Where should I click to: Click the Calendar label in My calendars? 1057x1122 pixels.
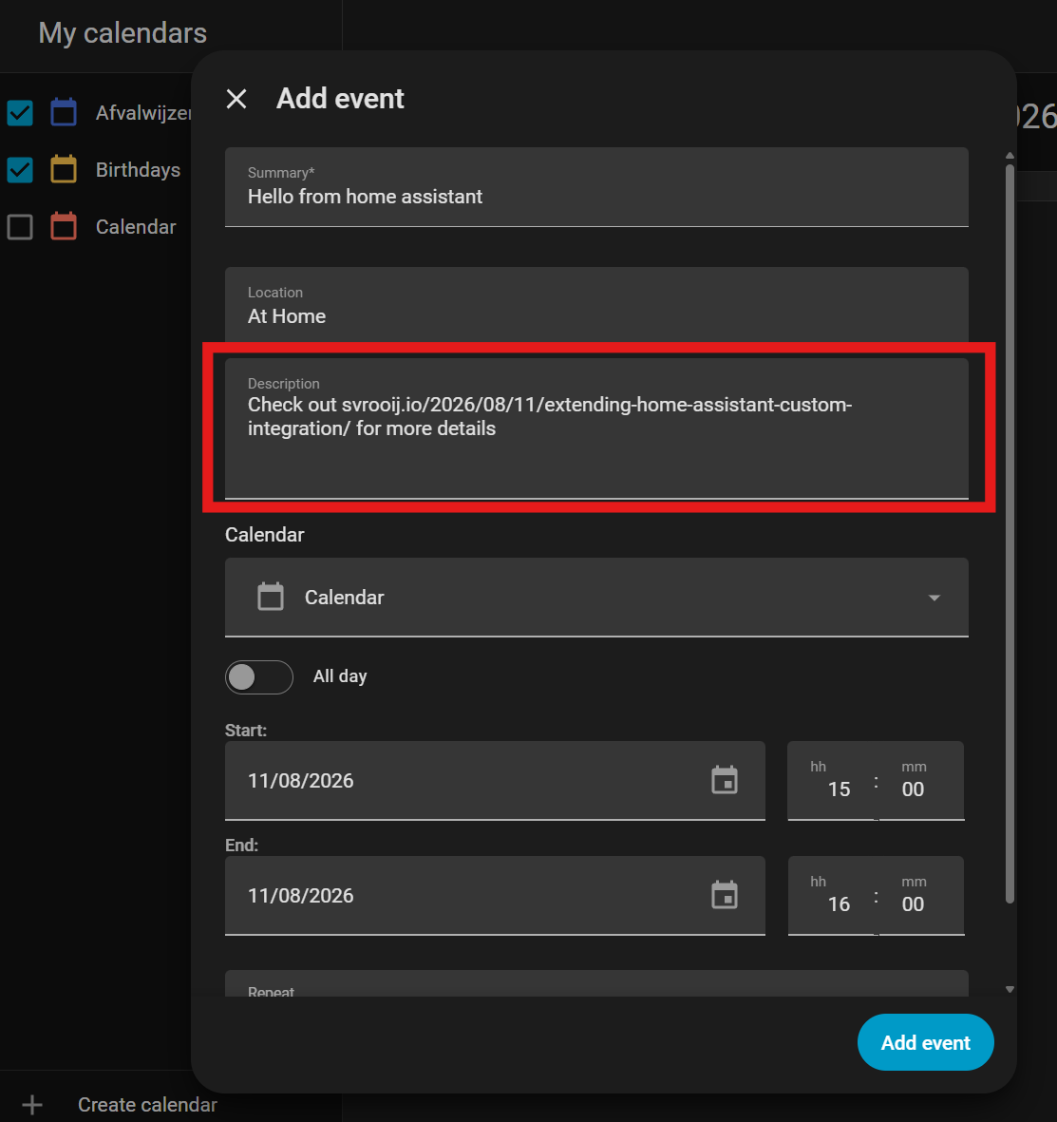(x=136, y=227)
